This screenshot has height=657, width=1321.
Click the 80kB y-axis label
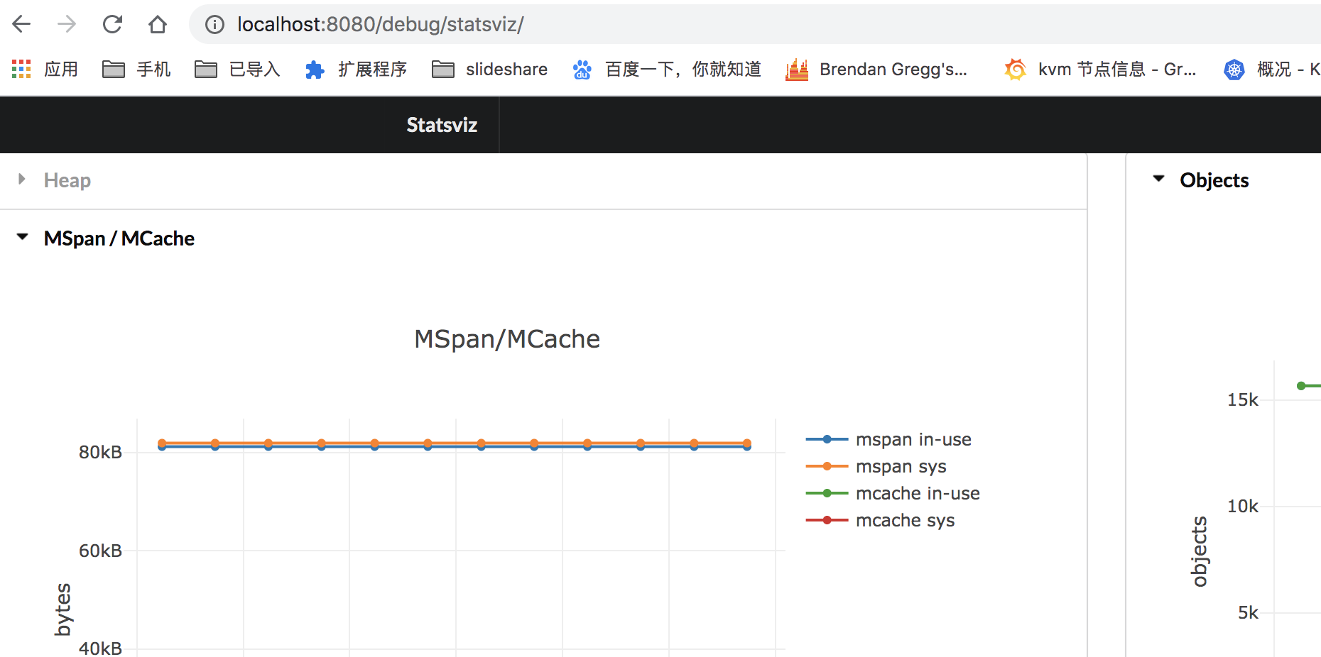pyautogui.click(x=100, y=452)
